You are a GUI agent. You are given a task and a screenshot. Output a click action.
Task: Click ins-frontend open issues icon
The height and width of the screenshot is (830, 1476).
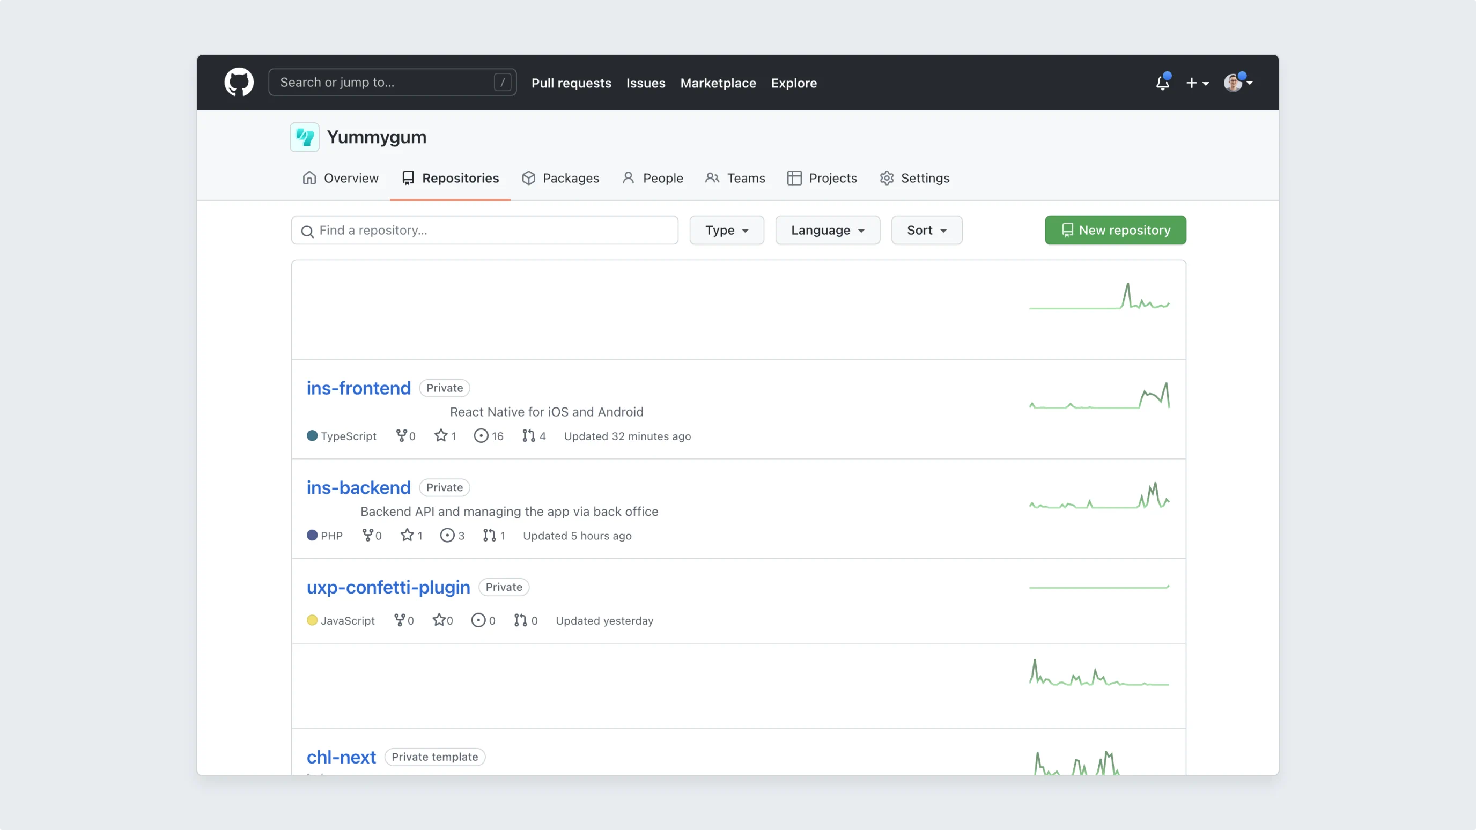pos(481,436)
